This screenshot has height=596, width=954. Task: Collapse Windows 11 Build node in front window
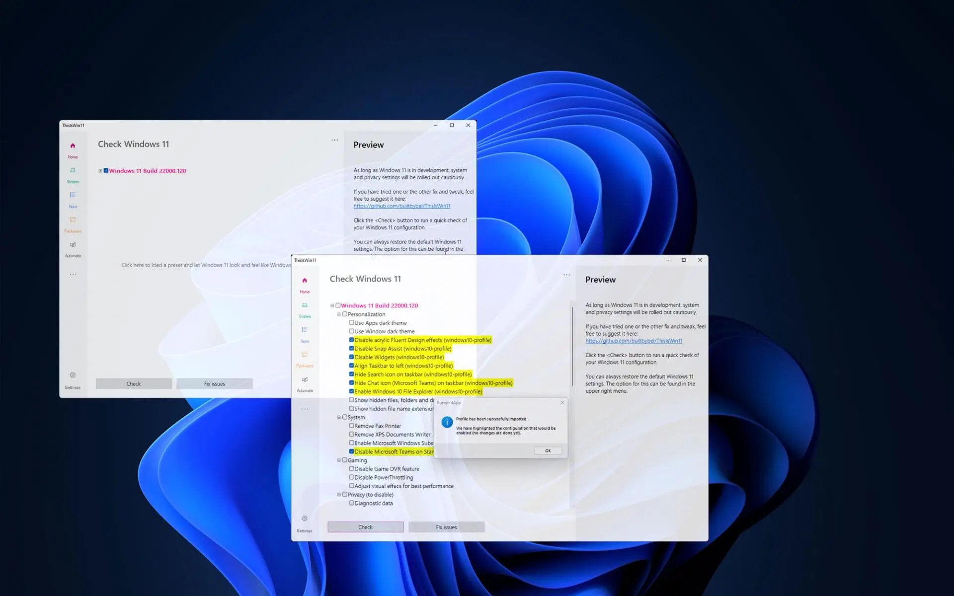332,305
